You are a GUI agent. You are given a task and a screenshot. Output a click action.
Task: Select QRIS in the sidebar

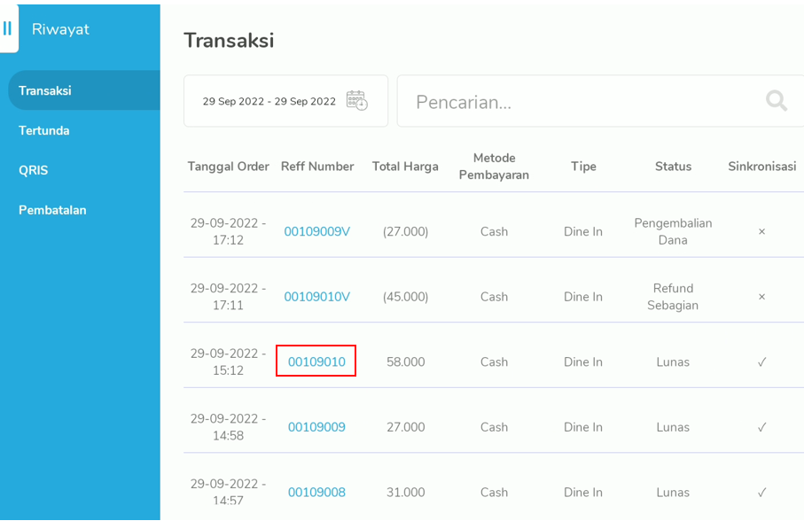pyautogui.click(x=34, y=170)
